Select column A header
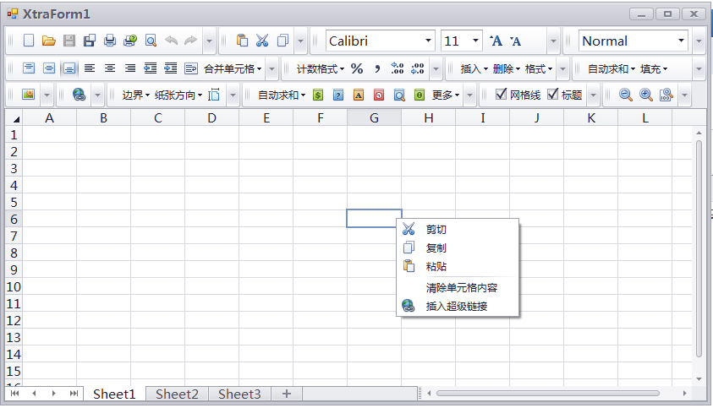The image size is (713, 408). [x=50, y=118]
